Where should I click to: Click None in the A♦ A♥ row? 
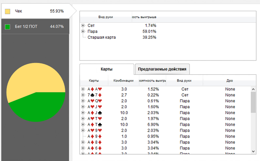pyautogui.click(x=230, y=89)
